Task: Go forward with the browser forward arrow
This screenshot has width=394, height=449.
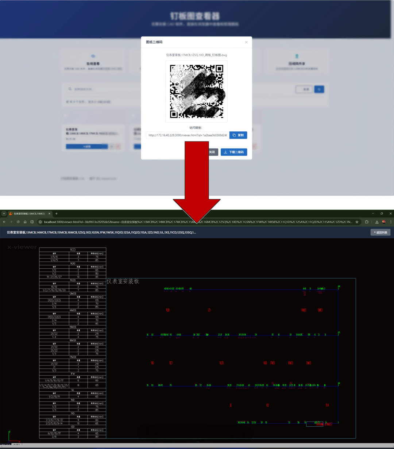Action: pos(11,222)
